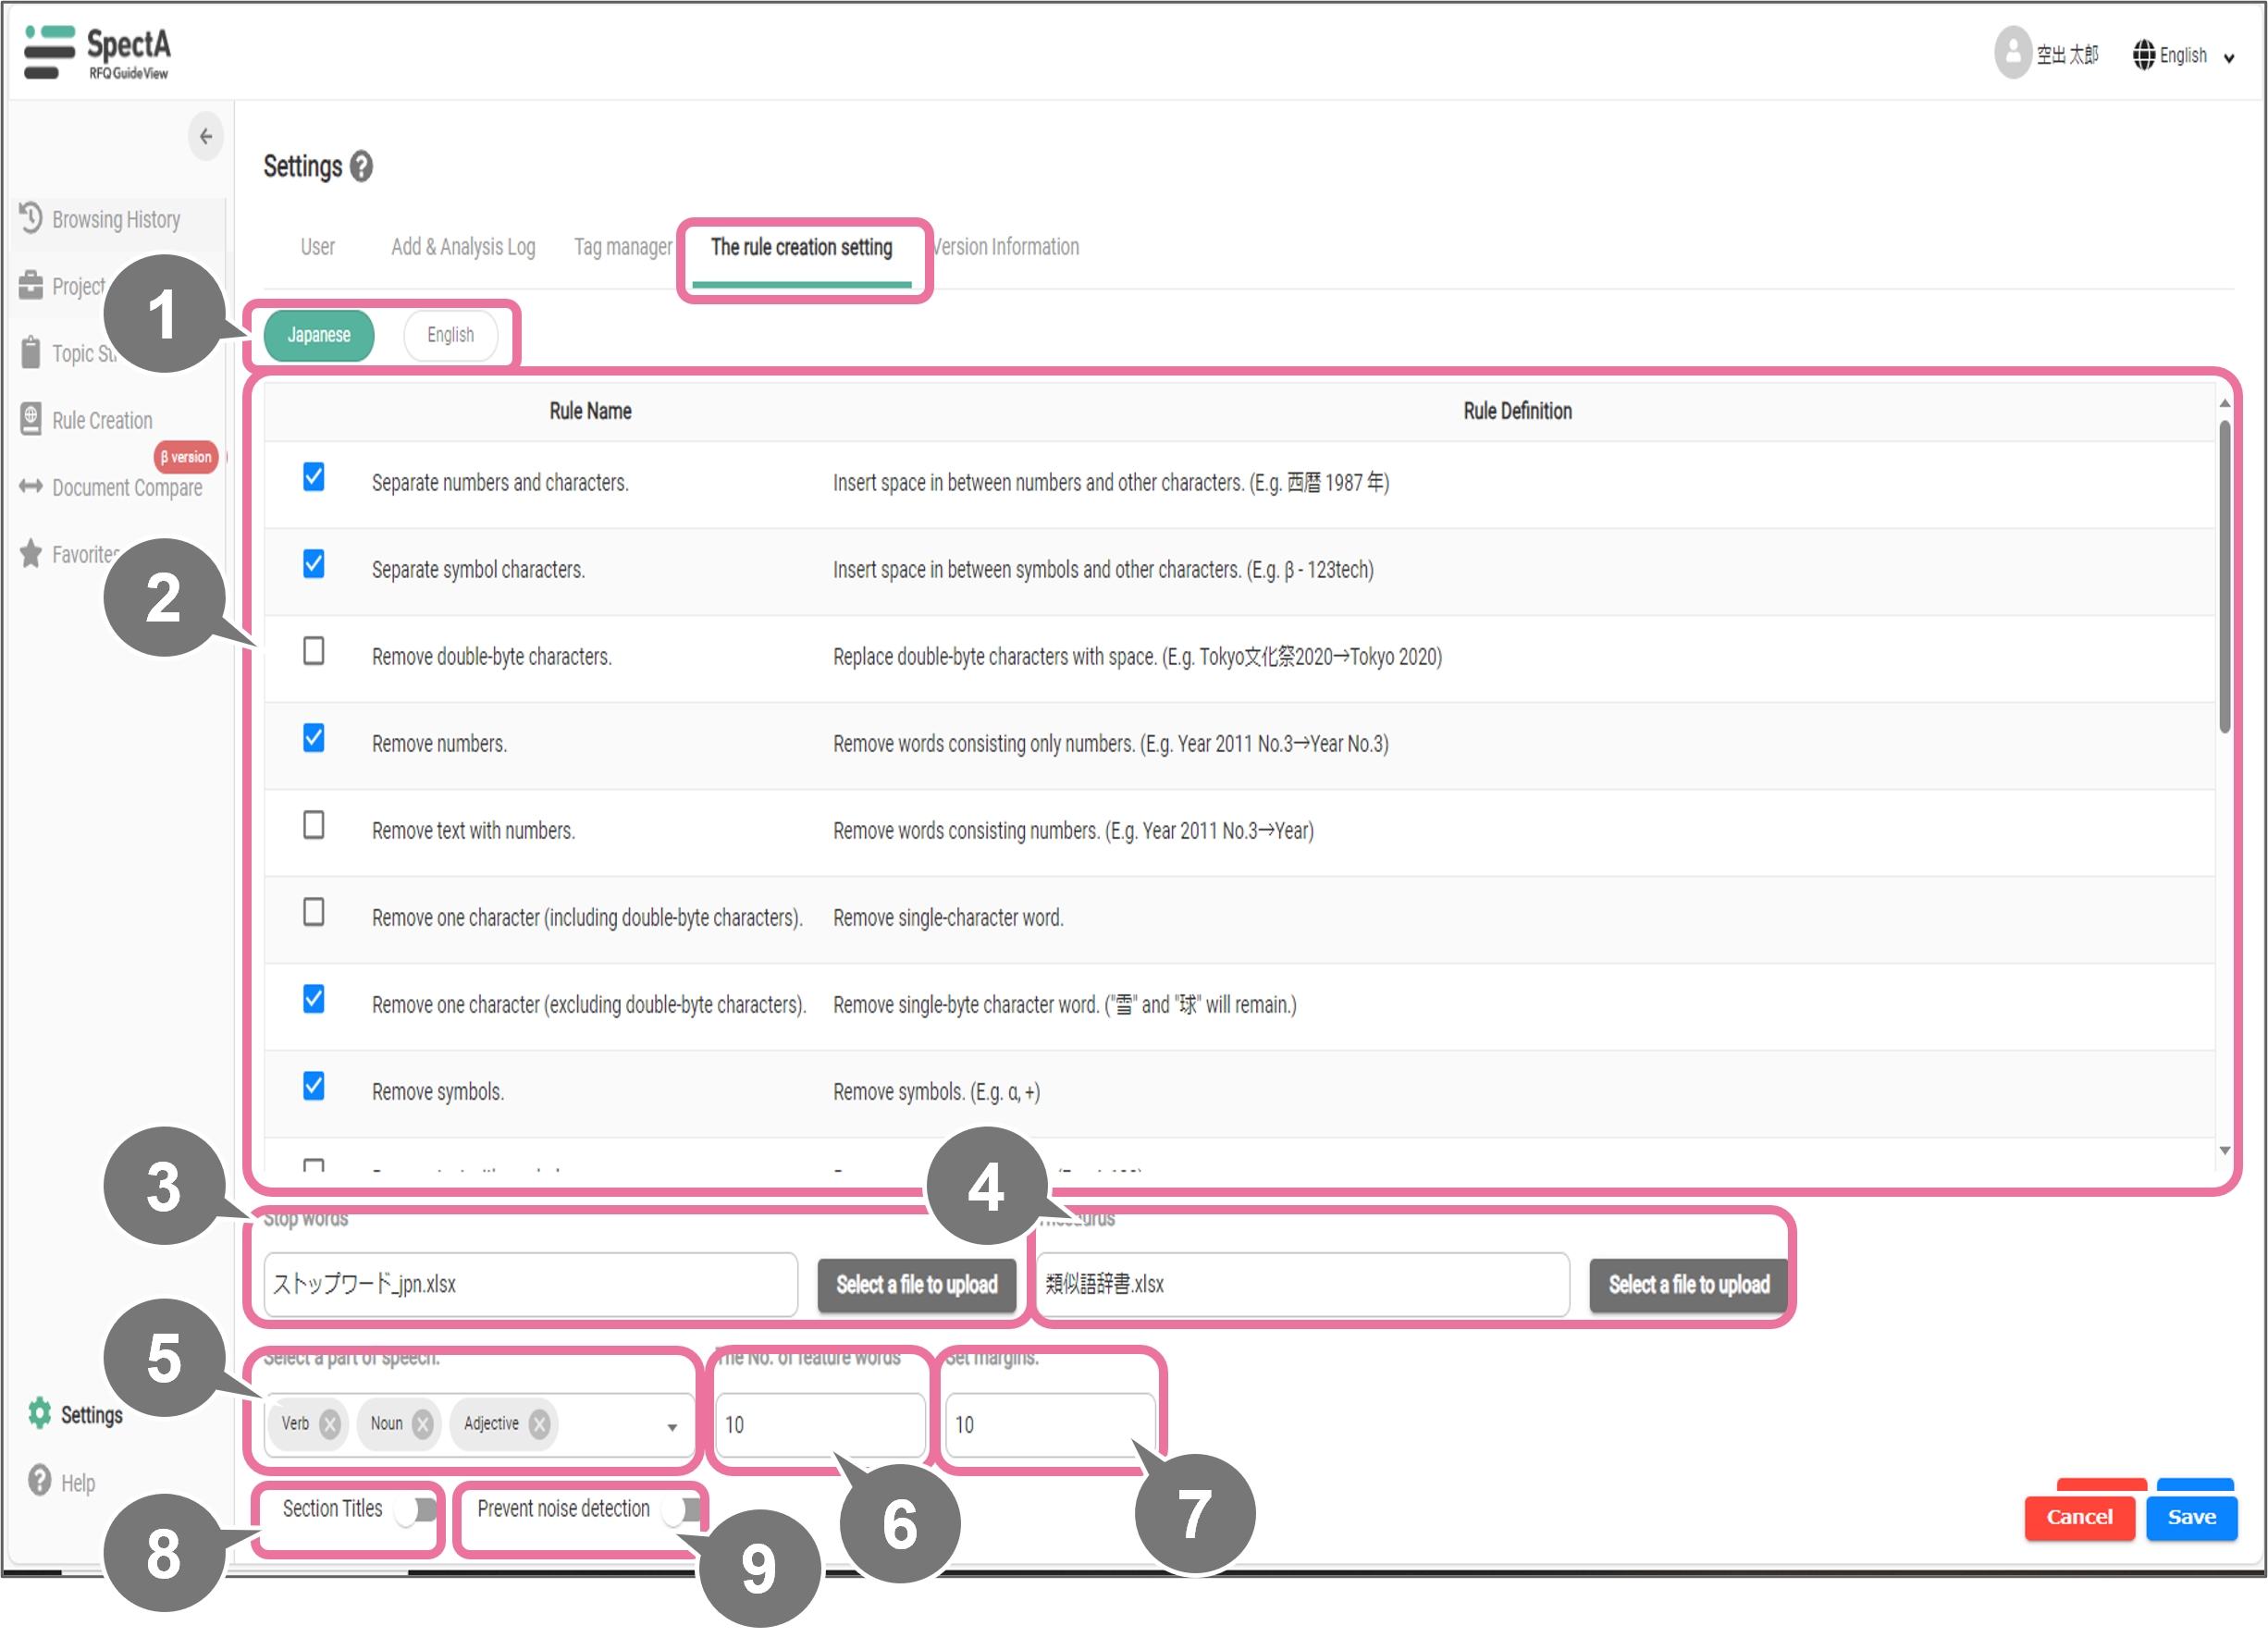2268x1650 pixels.
Task: Click the Help icon in sidebar
Action: pyautogui.click(x=39, y=1481)
